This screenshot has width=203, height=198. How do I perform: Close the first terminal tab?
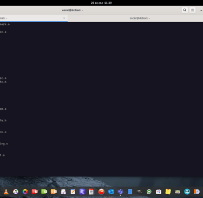64,18
